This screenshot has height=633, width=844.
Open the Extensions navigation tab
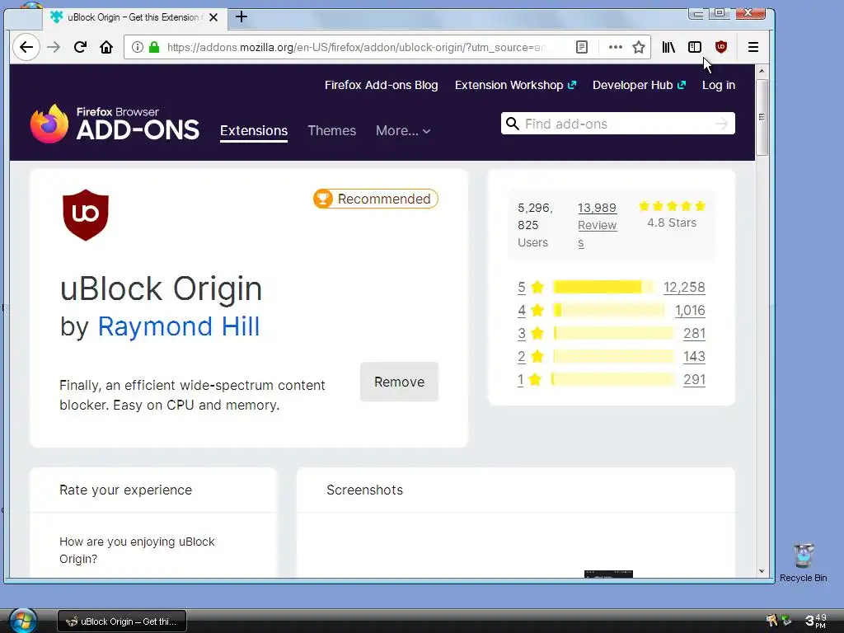coord(254,131)
